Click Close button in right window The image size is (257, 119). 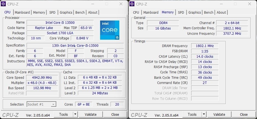(244, 114)
